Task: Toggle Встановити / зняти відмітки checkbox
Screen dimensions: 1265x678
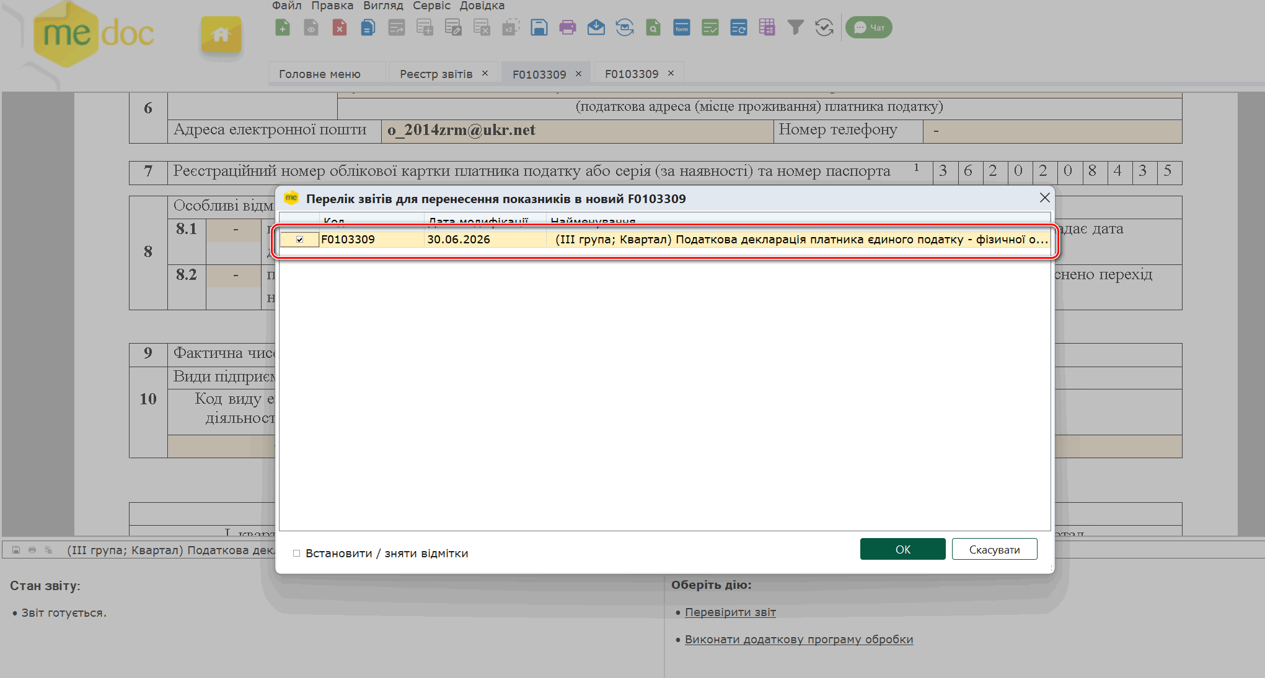Action: [x=296, y=553]
